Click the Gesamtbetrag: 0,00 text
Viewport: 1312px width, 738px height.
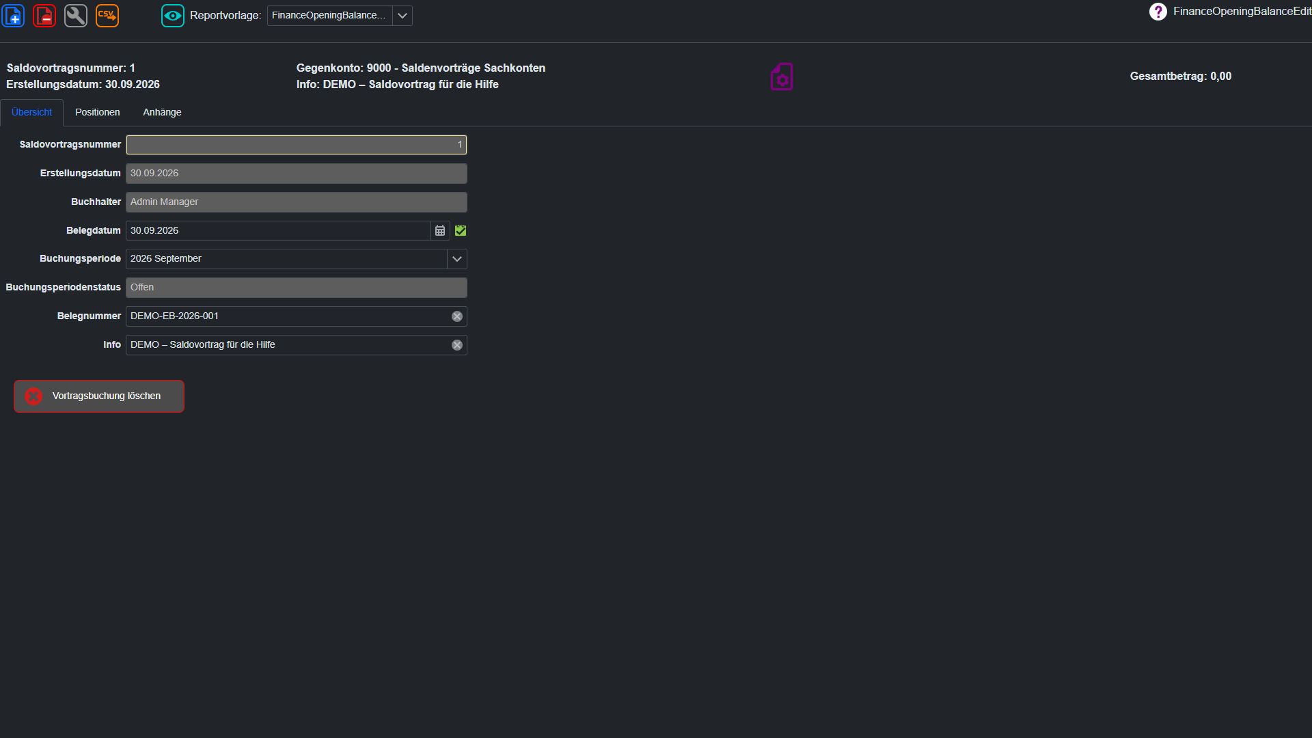[x=1181, y=77]
